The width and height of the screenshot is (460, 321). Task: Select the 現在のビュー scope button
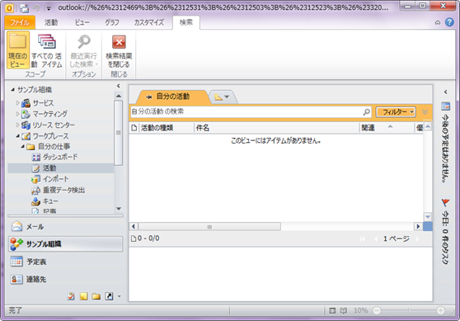point(18,50)
